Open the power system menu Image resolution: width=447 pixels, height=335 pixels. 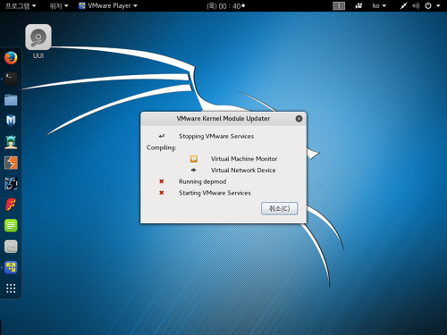432,6
